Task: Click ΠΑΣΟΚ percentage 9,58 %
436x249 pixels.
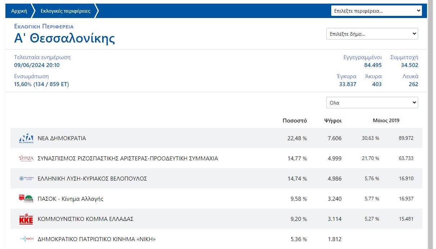Action: pyautogui.click(x=298, y=199)
